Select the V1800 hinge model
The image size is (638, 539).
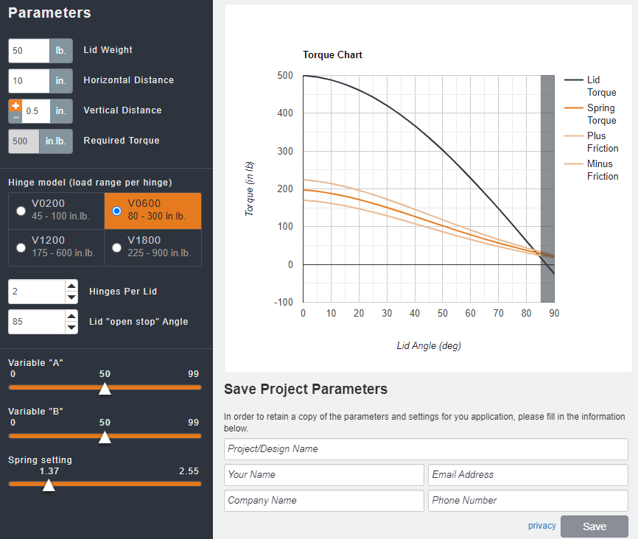click(117, 247)
